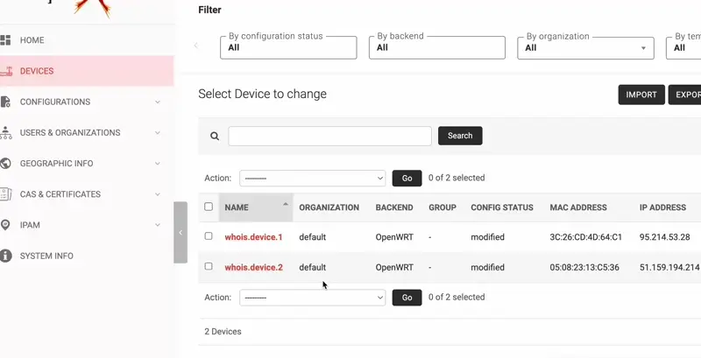The height and width of the screenshot is (358, 701).
Task: Open the Configurations menu item
Action: coord(55,102)
